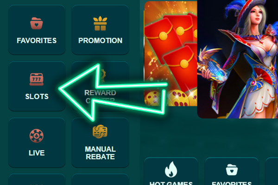Open the red envelopes promo banner
The image size is (278, 185).
171,54
